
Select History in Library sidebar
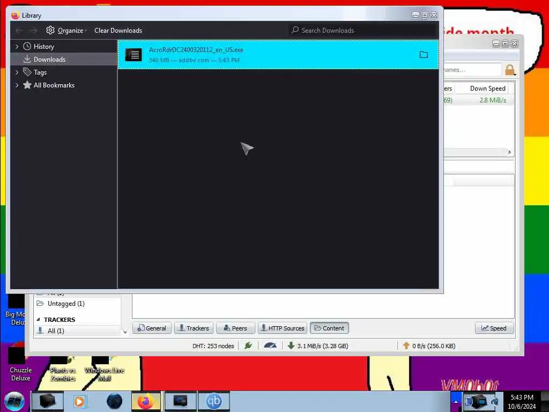coord(43,47)
